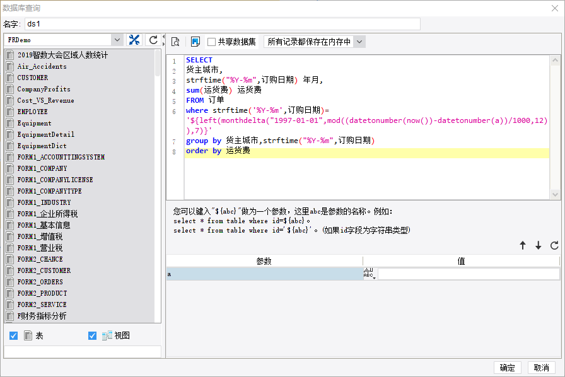Screen dimensions: 565x377
Task: Select the Cost_VS_Revenue table
Action: click(45, 100)
